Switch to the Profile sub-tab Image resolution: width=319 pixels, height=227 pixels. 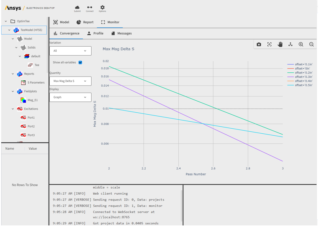click(x=95, y=33)
